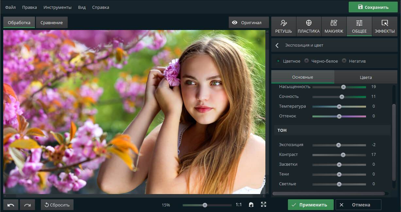Open the Ретушь retouch tools panel
Screen dimensions: 401x212
point(283,26)
